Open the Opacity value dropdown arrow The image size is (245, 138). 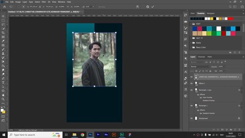click(x=225, y=67)
